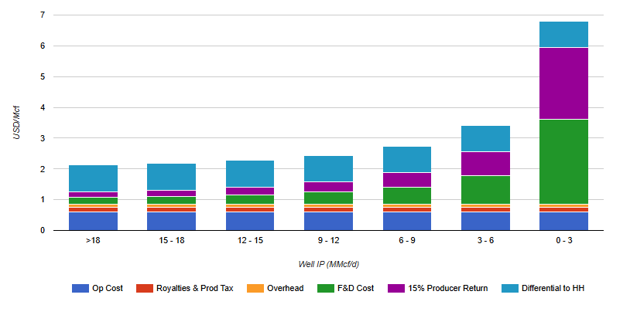Click the orange Overhead legend swatch

[257, 288]
